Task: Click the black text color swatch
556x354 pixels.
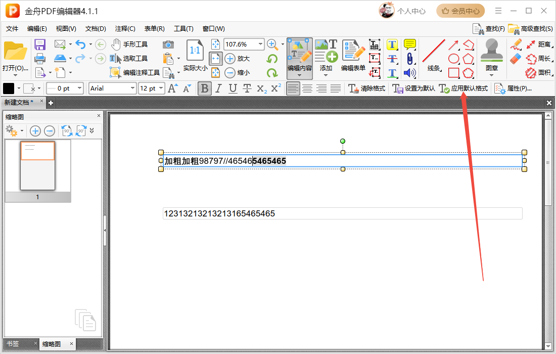Action: coord(9,88)
